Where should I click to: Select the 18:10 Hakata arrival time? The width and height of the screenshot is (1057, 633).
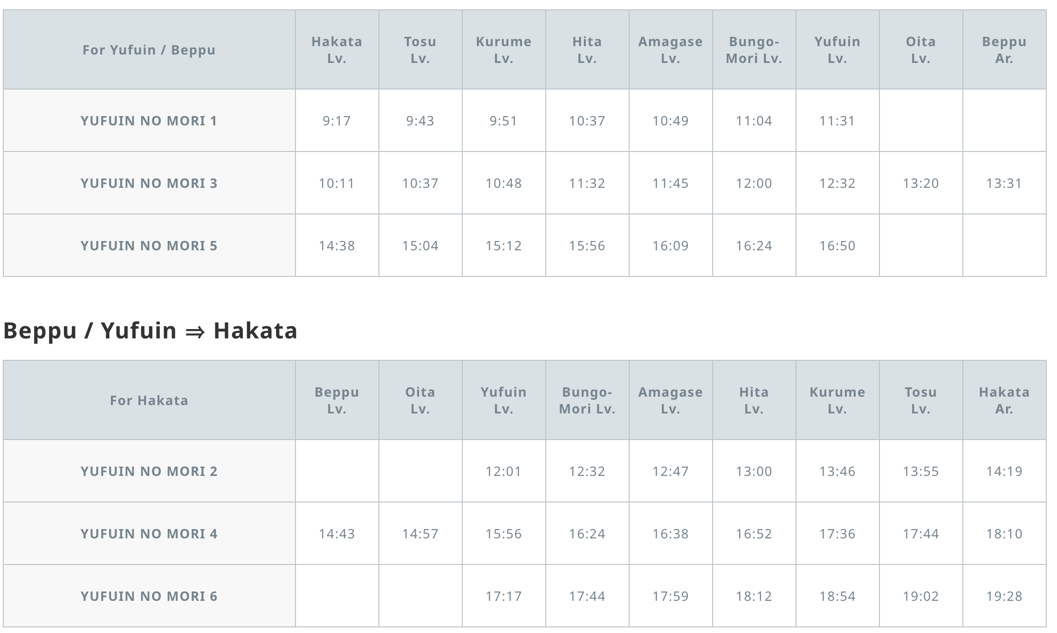coord(1004,534)
